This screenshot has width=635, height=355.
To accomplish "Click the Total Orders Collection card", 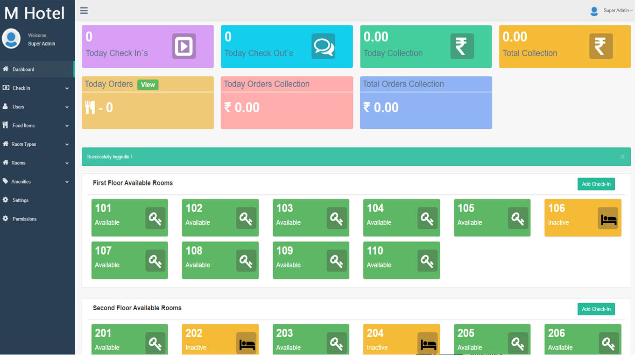I will (x=426, y=103).
